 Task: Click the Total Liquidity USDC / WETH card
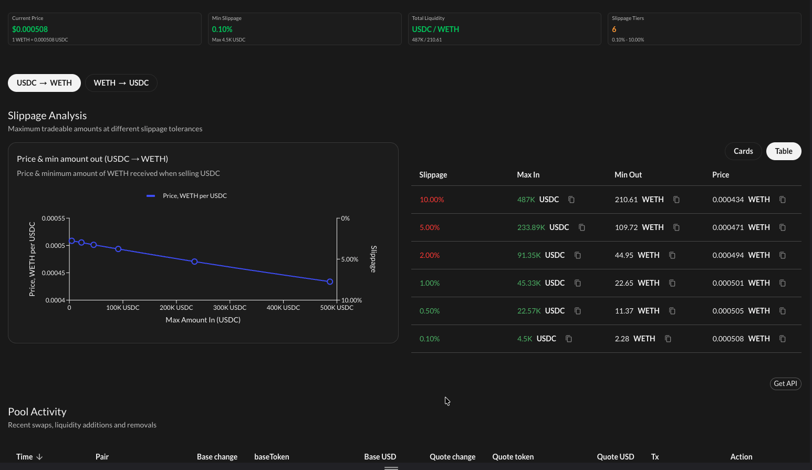(x=504, y=29)
